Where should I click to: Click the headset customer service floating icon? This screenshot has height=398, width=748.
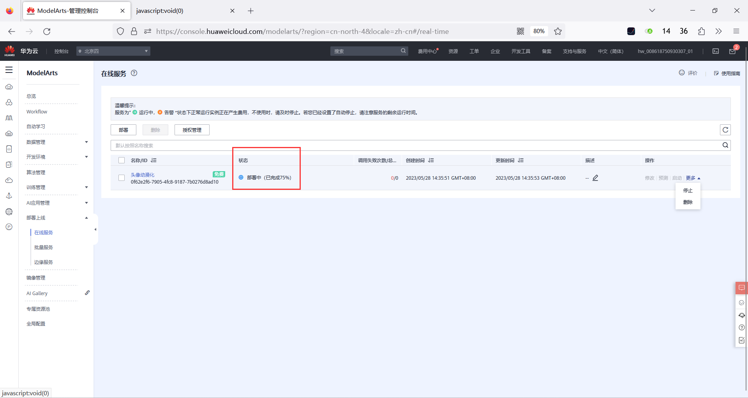(x=742, y=315)
